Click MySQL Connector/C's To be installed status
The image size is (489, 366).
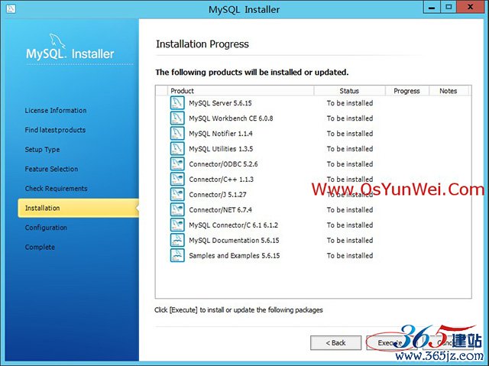[350, 225]
